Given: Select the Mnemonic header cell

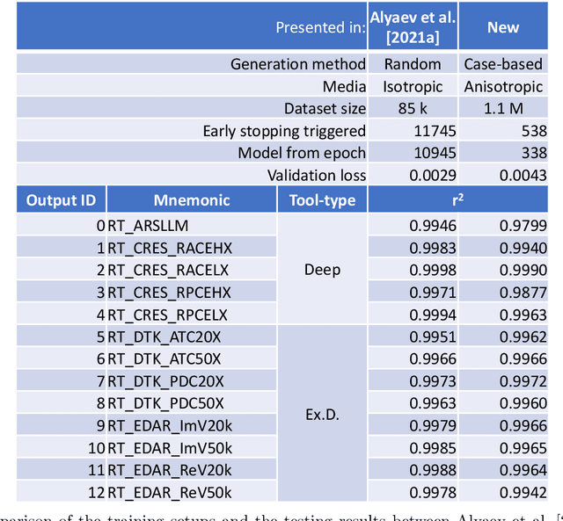Looking at the screenshot, I should coord(192,200).
